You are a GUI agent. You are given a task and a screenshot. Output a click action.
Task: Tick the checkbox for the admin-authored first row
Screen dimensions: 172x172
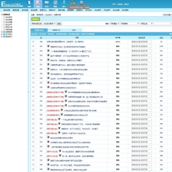click(33, 41)
